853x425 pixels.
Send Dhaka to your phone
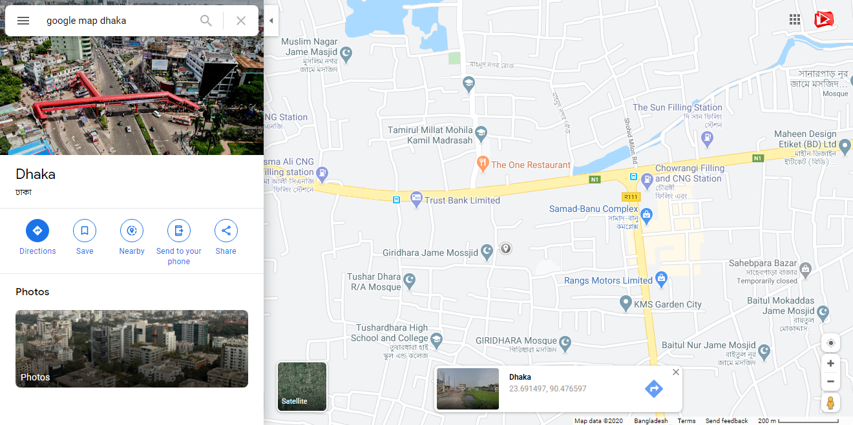(179, 231)
